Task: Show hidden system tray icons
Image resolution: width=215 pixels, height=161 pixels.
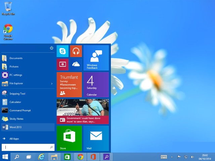Action: (x=172, y=157)
